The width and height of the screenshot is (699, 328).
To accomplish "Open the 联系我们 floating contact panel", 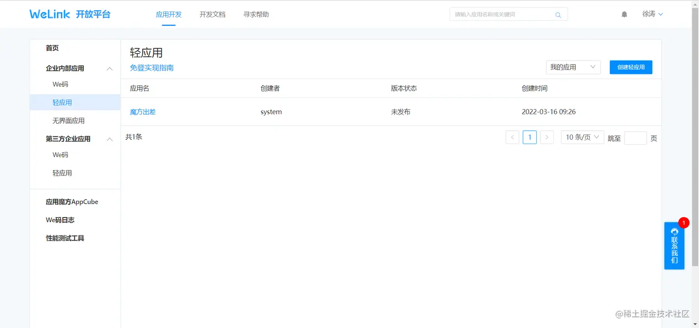I will 674,246.
